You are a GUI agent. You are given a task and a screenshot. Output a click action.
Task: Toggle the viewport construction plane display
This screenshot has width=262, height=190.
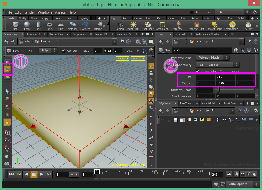(151, 67)
